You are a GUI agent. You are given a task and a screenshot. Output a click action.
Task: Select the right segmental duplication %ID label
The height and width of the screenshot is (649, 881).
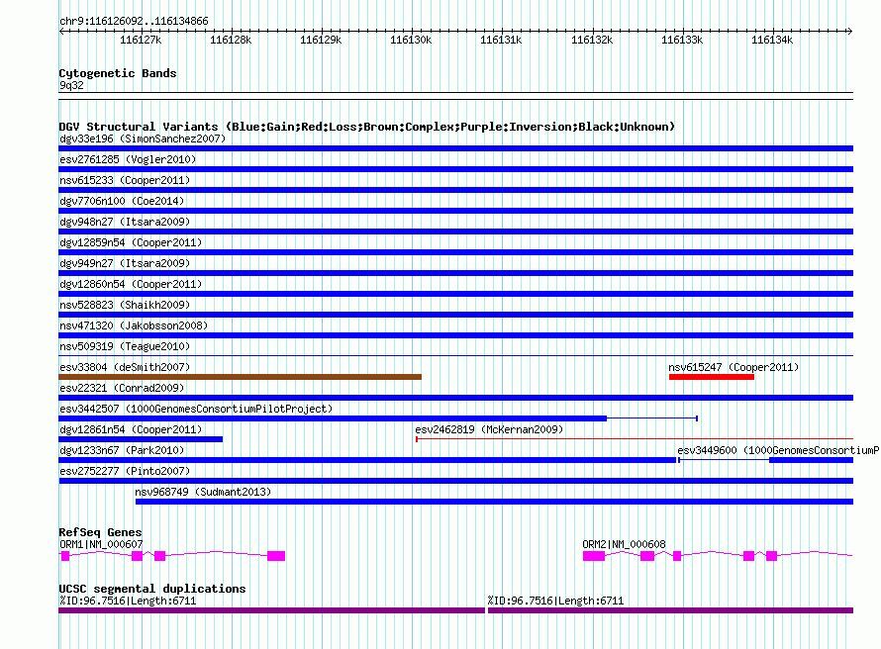555,601
